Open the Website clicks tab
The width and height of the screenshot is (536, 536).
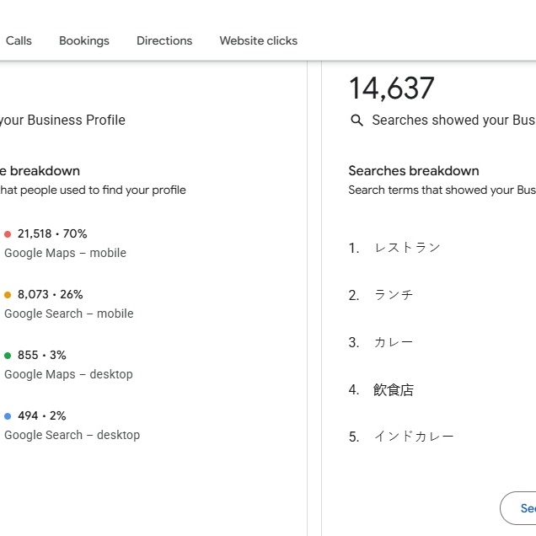[259, 40]
